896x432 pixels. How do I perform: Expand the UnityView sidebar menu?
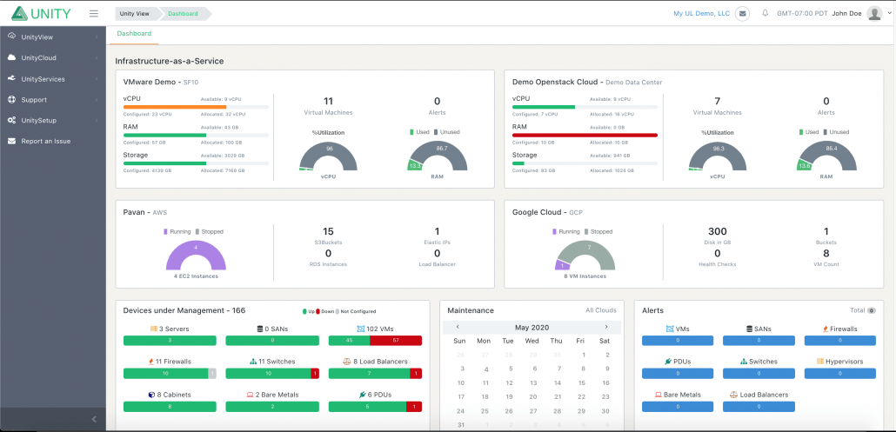(97, 37)
